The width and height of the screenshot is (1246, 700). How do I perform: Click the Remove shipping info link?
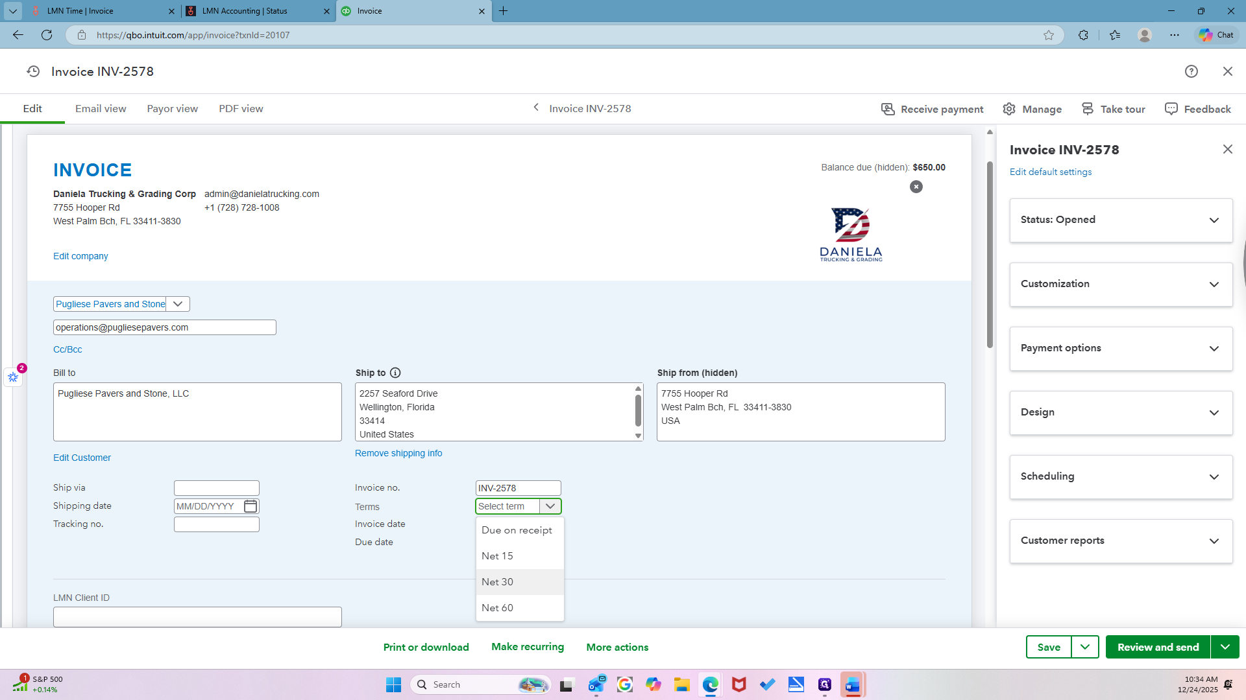click(x=398, y=453)
